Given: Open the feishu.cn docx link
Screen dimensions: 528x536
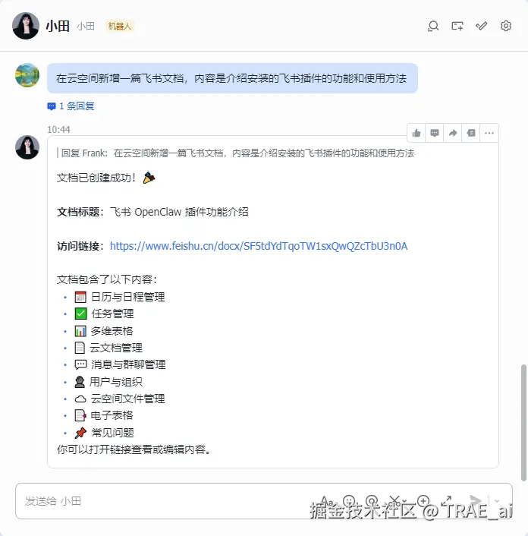Looking at the screenshot, I should coord(259,246).
